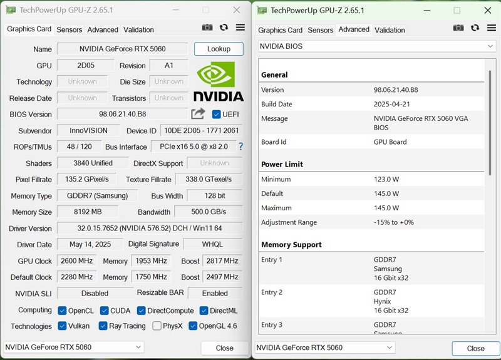
Task: Toggle the UEFI checkbox
Action: pos(217,114)
